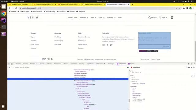The width and height of the screenshot is (196, 110).
Task: Click the Chrome back arrow
Action: click(x=9, y=8)
